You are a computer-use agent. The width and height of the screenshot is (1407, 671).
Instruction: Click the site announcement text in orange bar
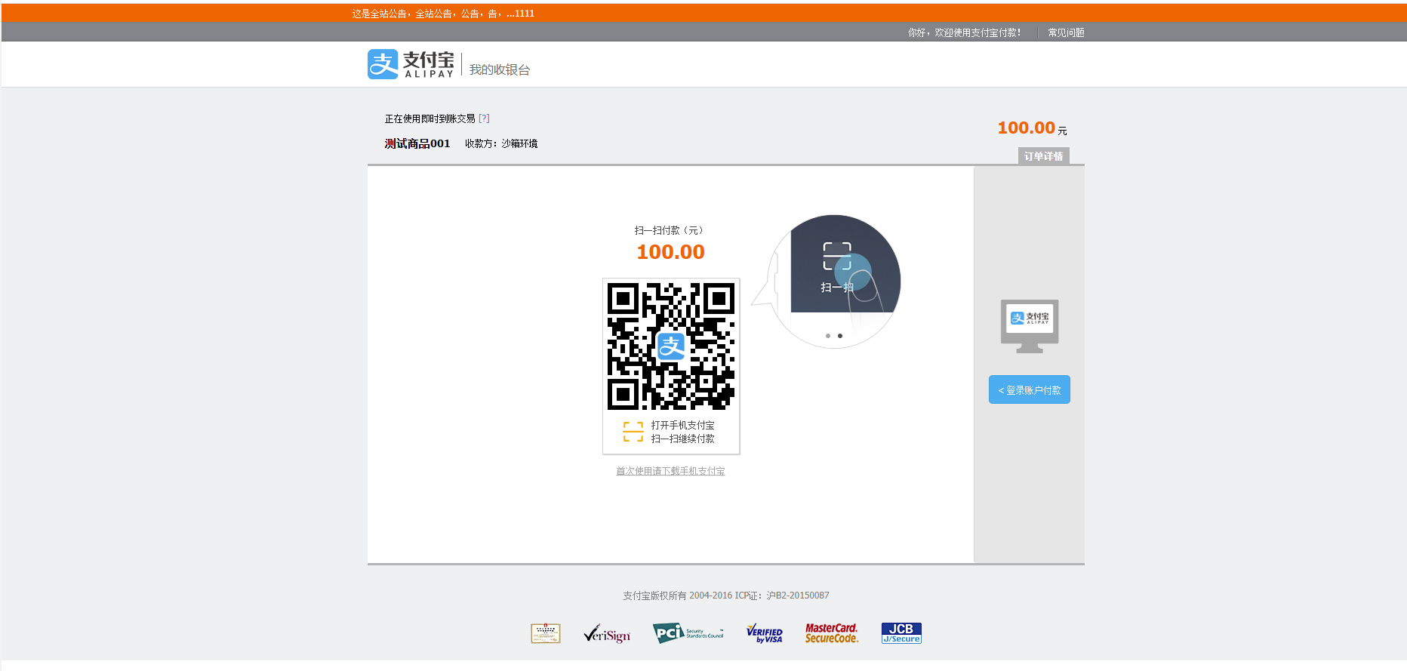point(443,14)
